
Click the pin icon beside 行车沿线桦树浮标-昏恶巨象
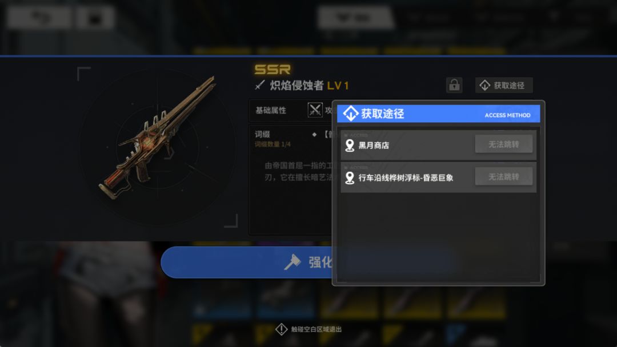point(350,177)
